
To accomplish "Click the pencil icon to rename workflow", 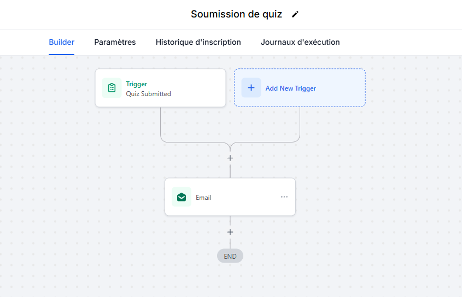I will click(x=295, y=14).
